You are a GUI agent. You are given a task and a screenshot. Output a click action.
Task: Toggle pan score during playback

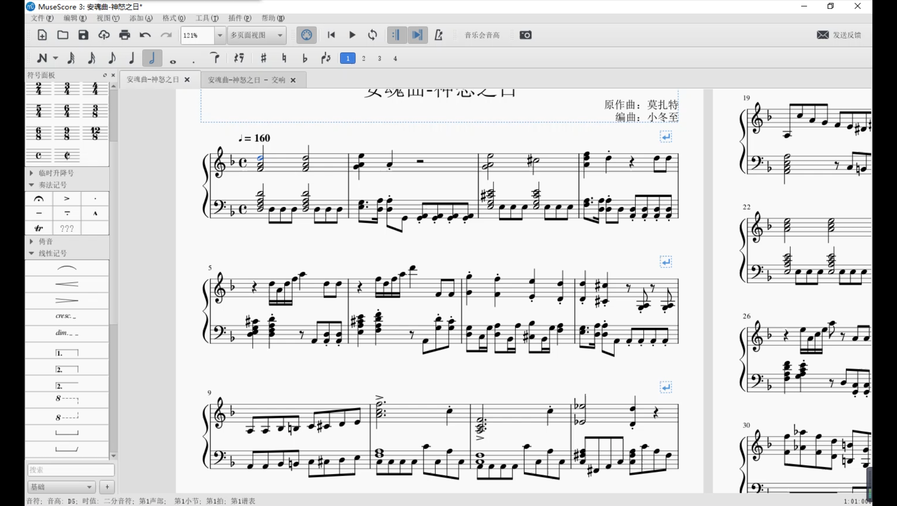tap(417, 35)
